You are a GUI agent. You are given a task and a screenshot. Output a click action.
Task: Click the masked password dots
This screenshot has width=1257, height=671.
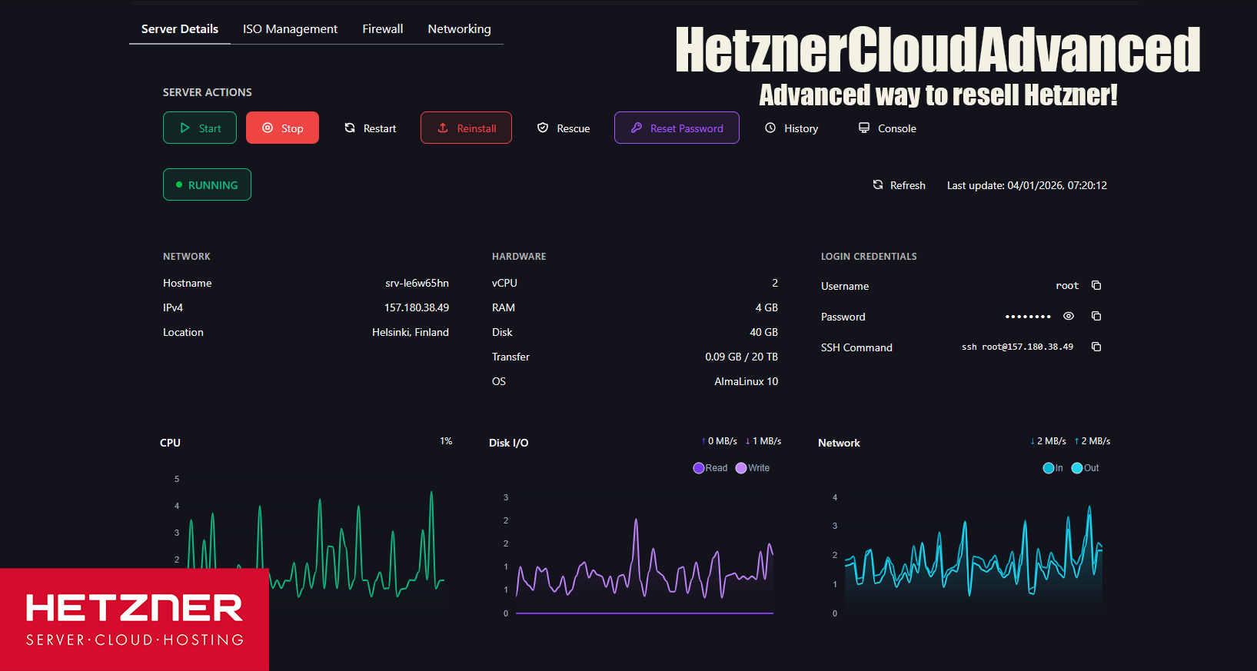1028,317
